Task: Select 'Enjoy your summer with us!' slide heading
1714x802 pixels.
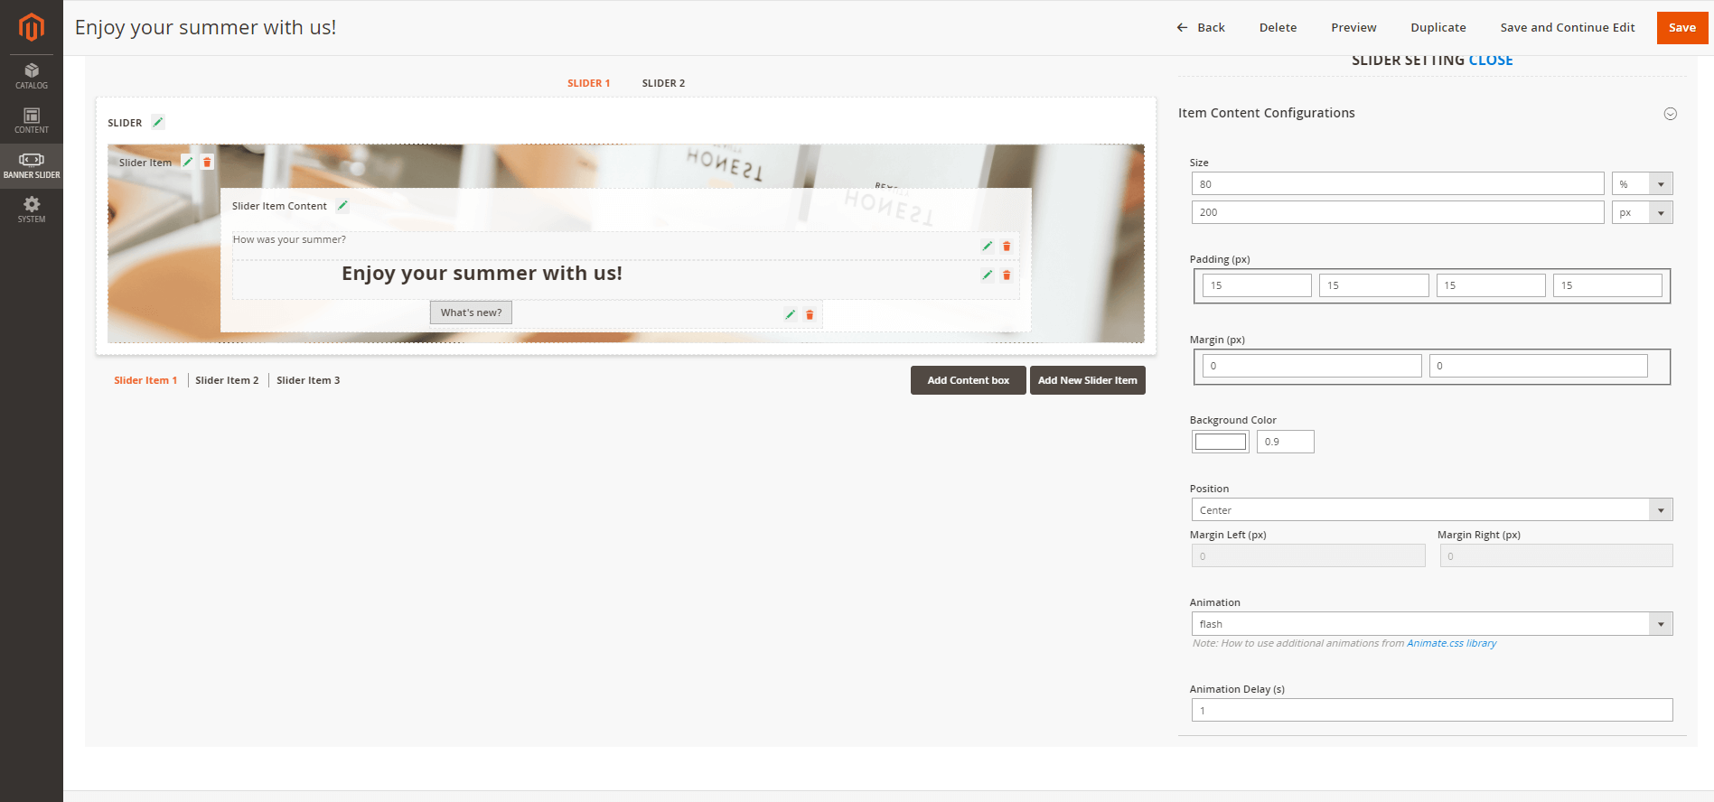Action: pos(482,274)
